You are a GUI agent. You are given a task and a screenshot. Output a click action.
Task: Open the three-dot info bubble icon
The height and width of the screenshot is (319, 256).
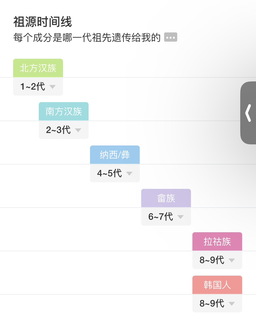tap(171, 37)
